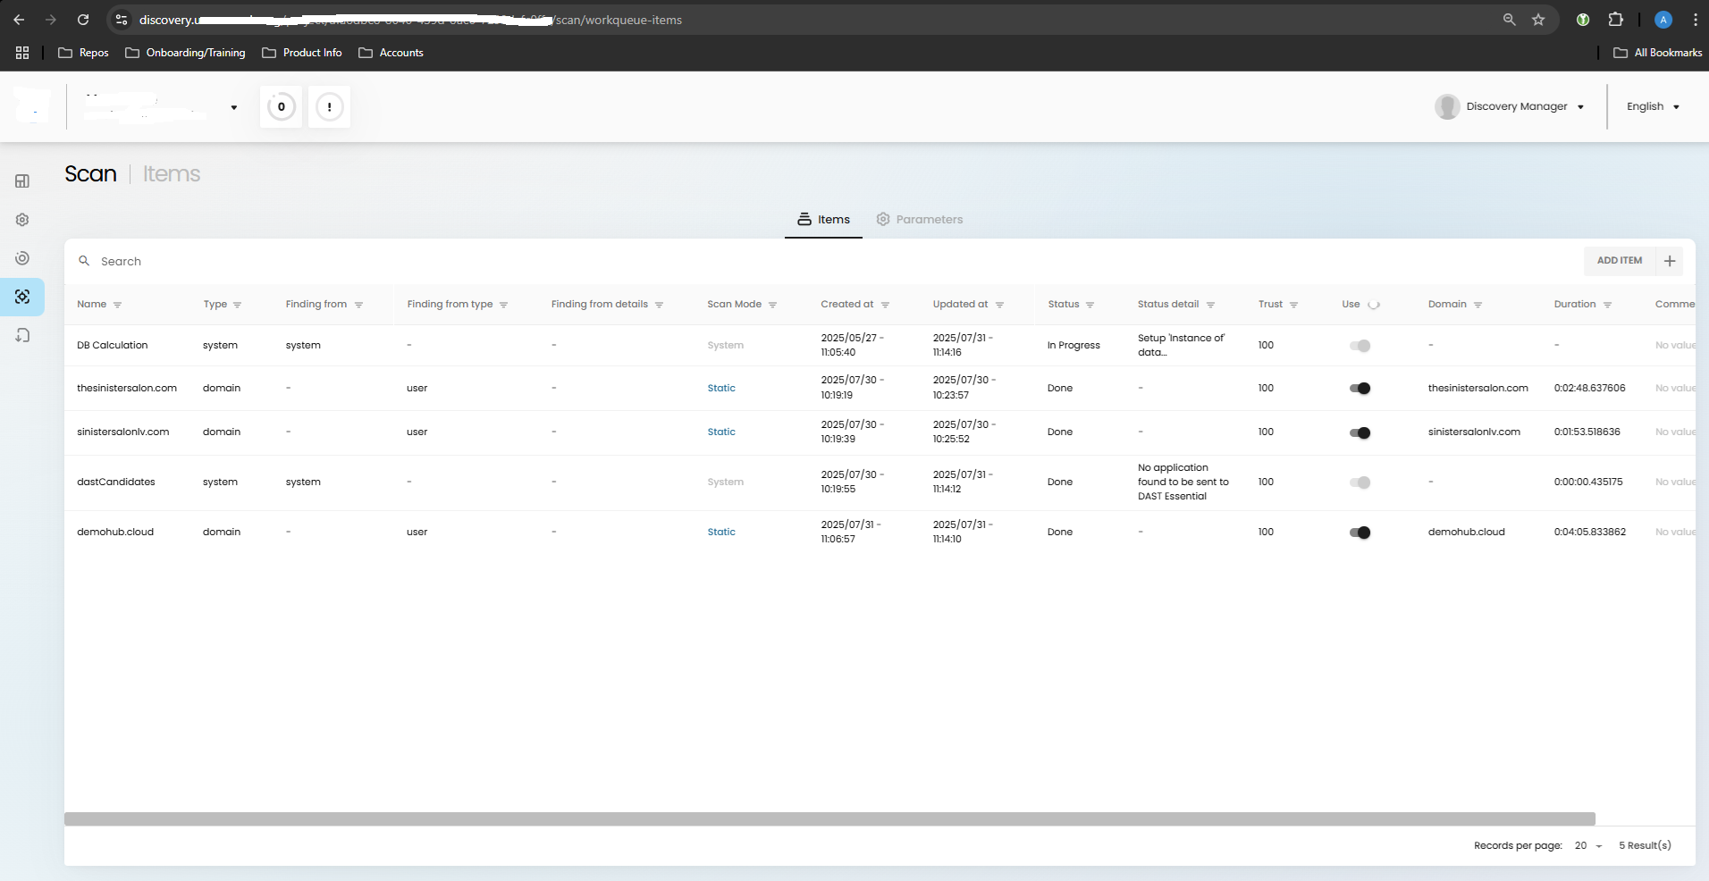Open the Onboarding/Training bookmark folder
1709x881 pixels.
(185, 53)
